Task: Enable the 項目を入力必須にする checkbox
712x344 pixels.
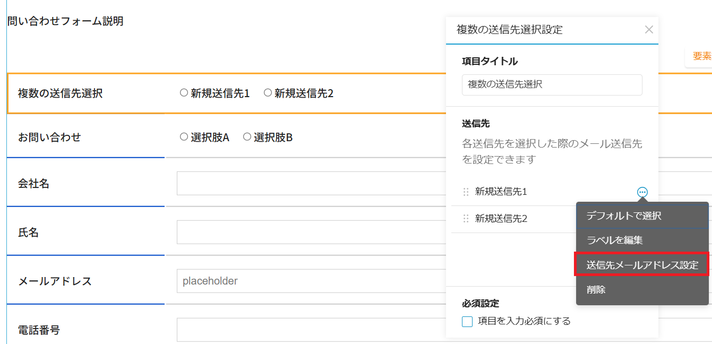Action: [467, 321]
